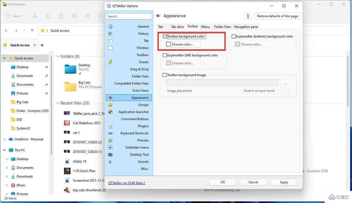Click Copy icon in File Explorer toolbar

pos(48,16)
